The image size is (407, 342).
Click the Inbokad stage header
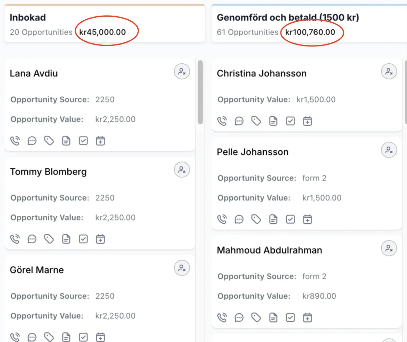pos(28,18)
